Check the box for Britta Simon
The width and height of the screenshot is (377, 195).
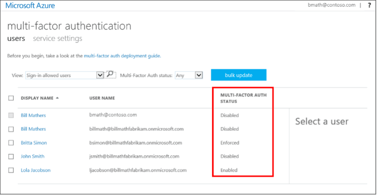click(x=11, y=143)
